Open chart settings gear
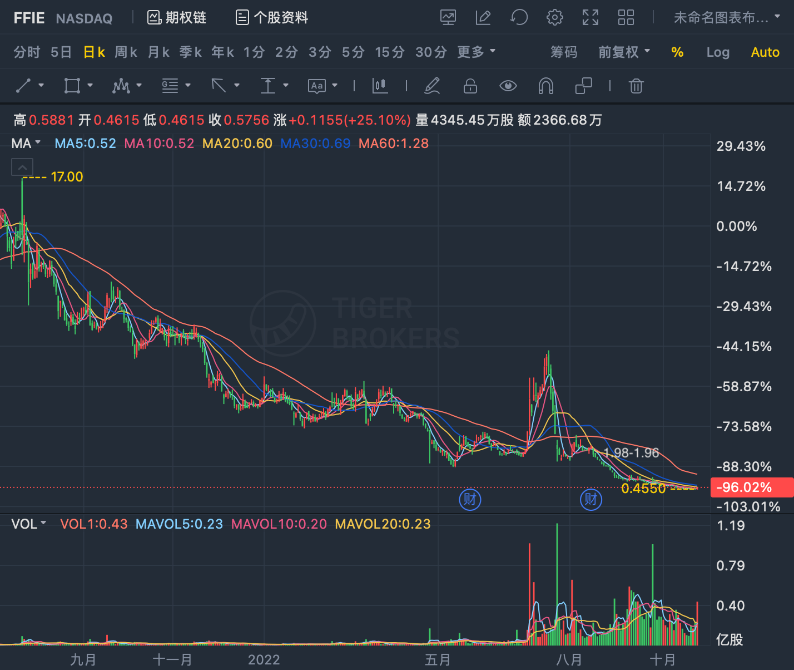This screenshot has width=794, height=670. 554,18
